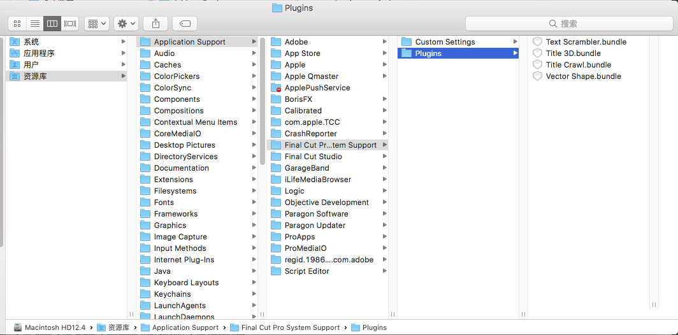Screen dimensions: 678x335
Task: Click the Vector Shape.bundle plugin icon
Action: 537,76
